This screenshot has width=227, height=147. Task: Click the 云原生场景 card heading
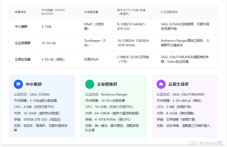point(178,84)
